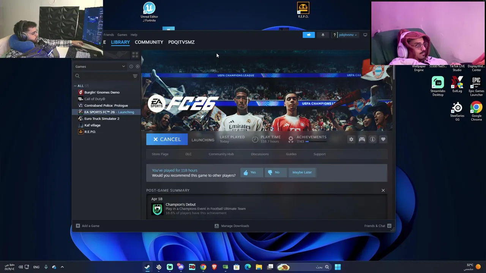Open FC 26 controller layout icon

click(362, 140)
